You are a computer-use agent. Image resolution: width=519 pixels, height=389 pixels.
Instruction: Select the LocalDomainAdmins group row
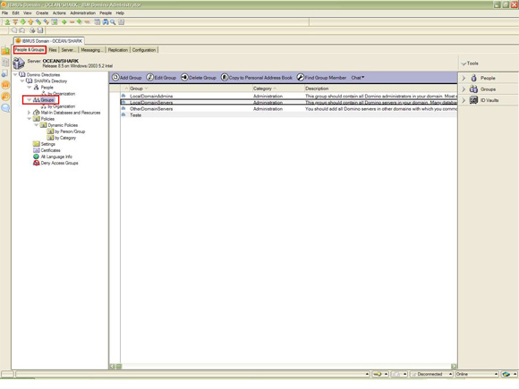(289, 96)
